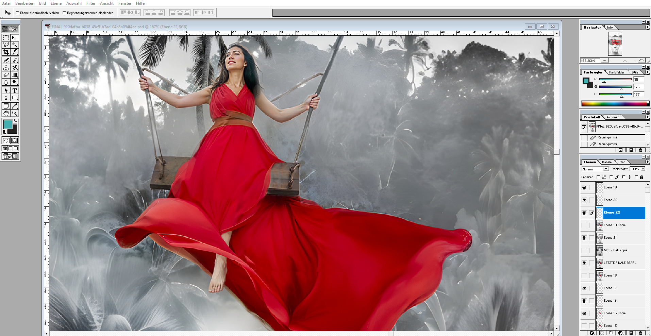
Task: Activate the Clone Stamp tool
Action: (x=6, y=68)
